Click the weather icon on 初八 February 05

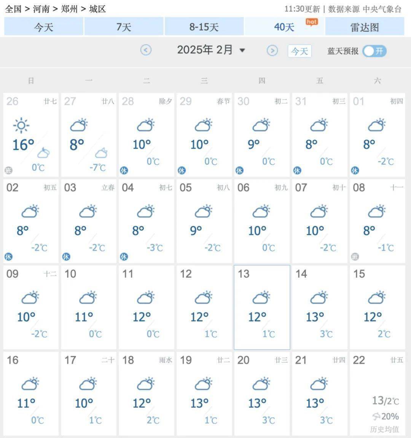click(203, 212)
